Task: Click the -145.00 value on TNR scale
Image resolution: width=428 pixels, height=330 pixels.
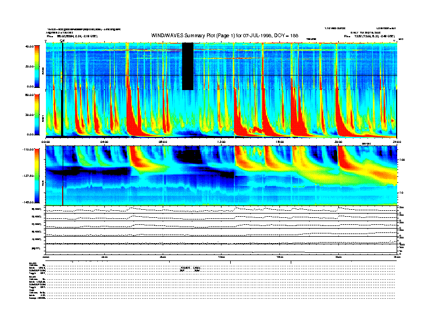Action: pos(28,202)
